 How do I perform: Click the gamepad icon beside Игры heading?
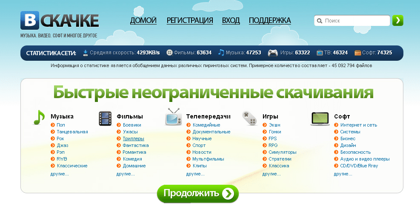(x=249, y=118)
